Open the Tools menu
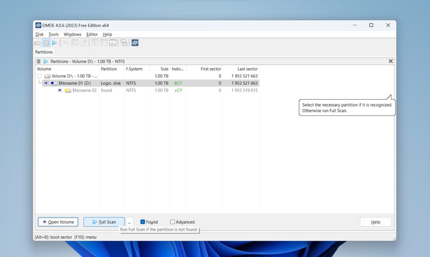This screenshot has height=257, width=430. [53, 34]
